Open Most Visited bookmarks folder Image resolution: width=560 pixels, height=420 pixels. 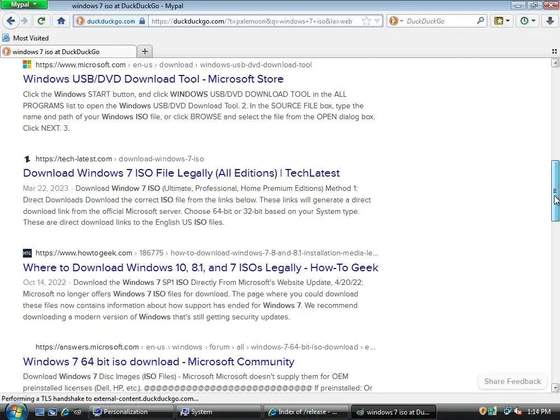25,38
